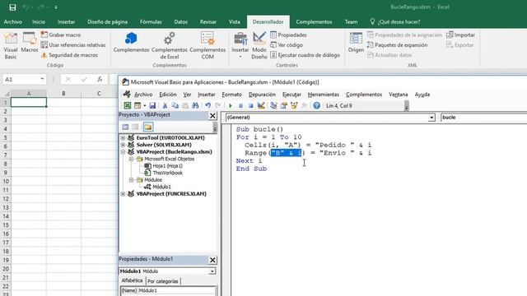Click the Cut scissors icon in VBA toolbar
The width and height of the screenshot is (527, 296).
pos(165,106)
